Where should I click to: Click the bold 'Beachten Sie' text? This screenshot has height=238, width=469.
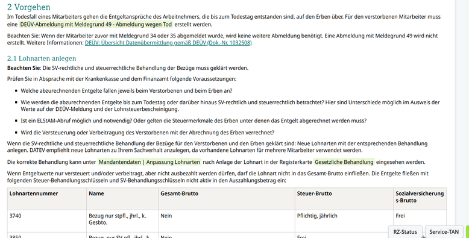24,68
